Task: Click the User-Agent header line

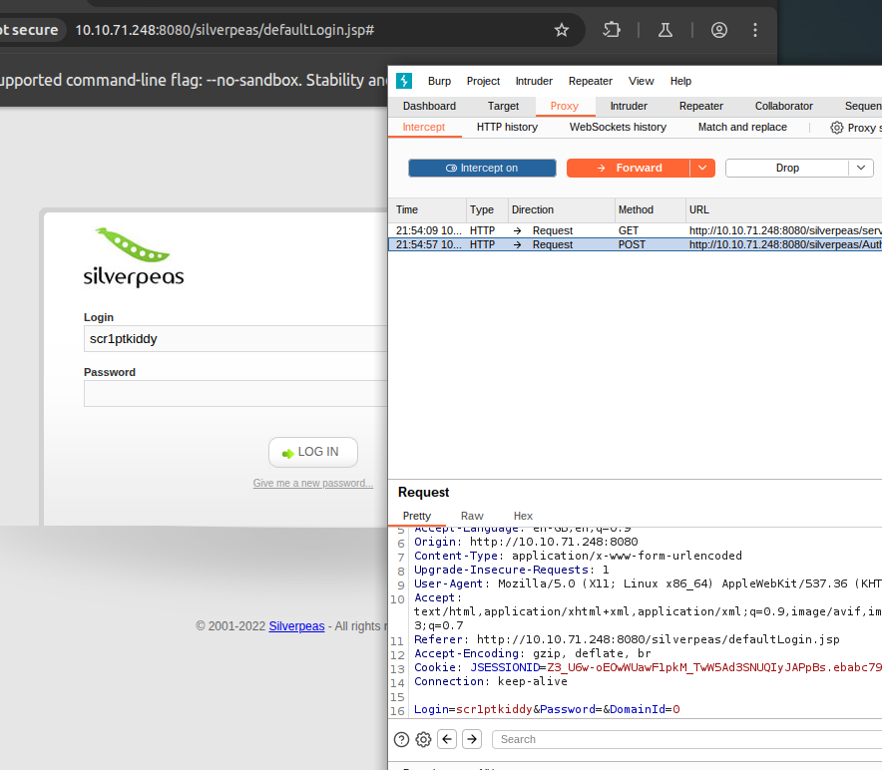Action: coord(648,583)
